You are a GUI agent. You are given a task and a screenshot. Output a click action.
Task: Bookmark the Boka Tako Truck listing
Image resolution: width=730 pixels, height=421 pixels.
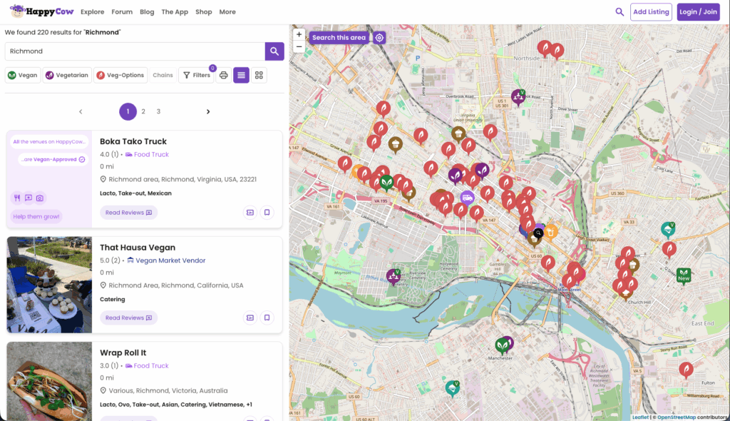tap(267, 213)
